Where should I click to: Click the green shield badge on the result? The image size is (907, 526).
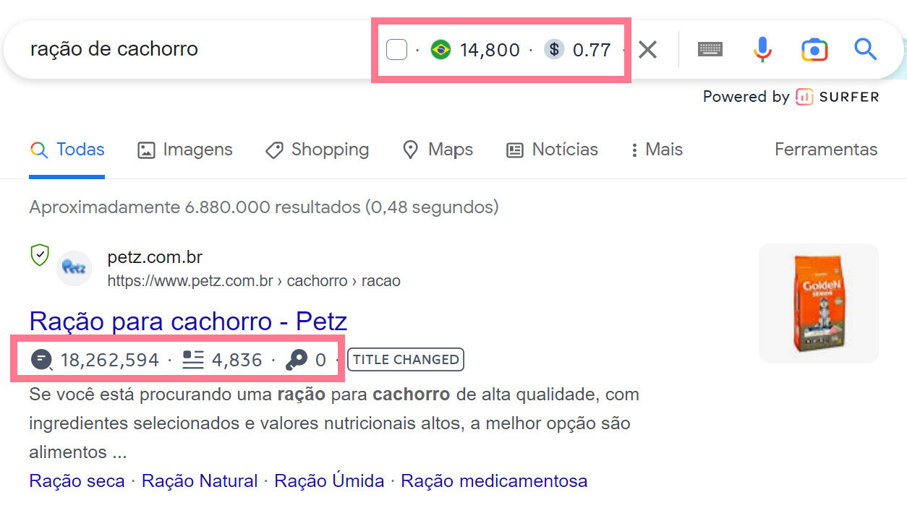point(40,256)
